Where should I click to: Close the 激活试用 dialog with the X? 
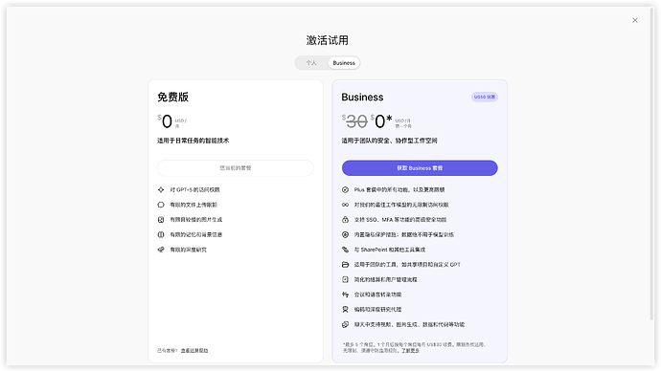(635, 20)
